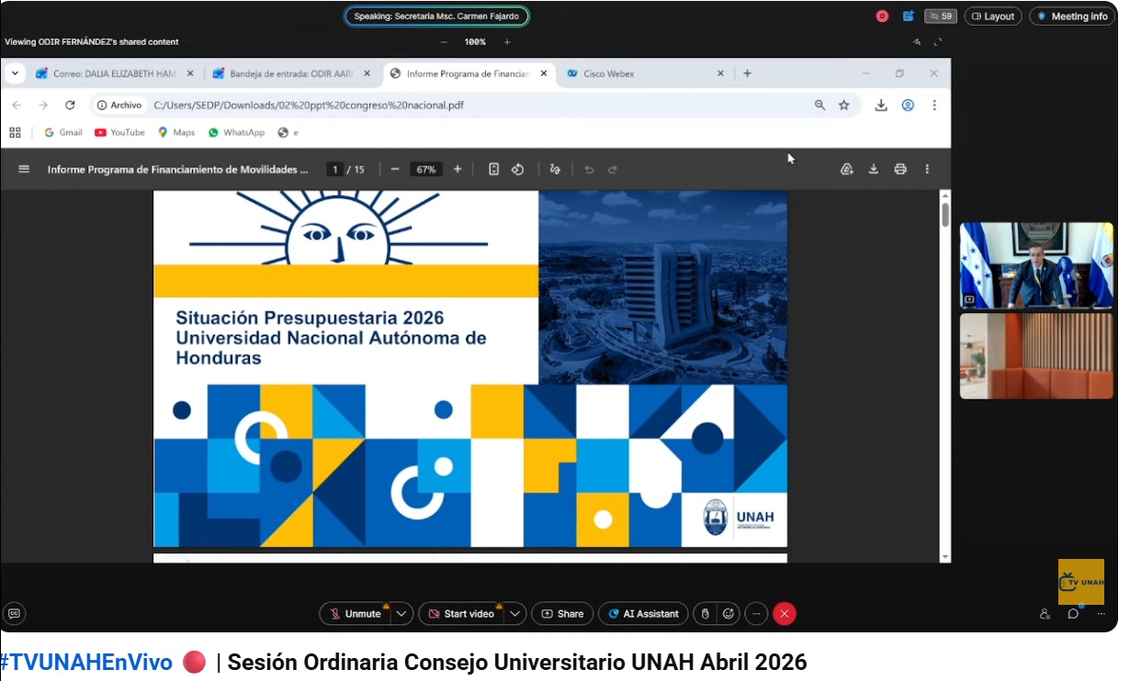1130x681 pixels.
Task: Toggle microphone with Unmute button
Action: point(355,614)
